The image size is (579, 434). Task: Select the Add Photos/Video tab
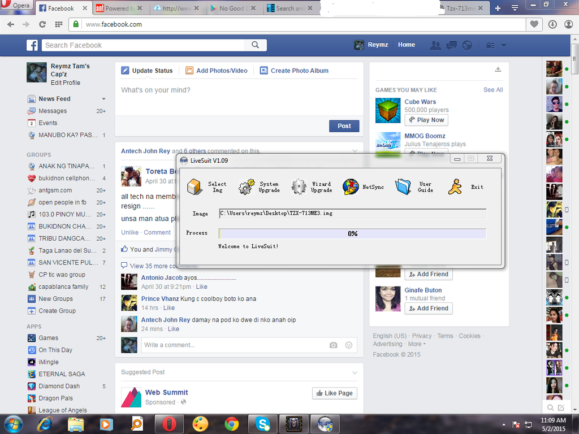(x=217, y=71)
